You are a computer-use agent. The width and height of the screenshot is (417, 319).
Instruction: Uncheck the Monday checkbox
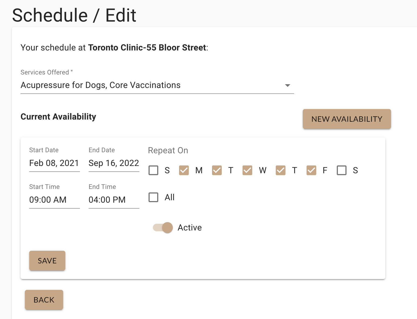[184, 170]
